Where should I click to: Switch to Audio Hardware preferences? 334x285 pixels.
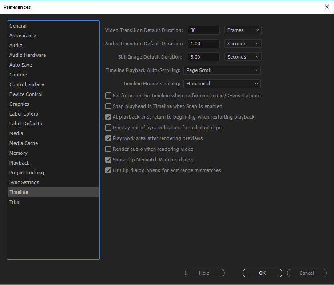[x=28, y=55]
